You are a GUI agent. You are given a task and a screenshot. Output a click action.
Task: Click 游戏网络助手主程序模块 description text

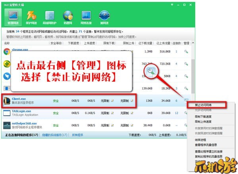(x=27, y=127)
